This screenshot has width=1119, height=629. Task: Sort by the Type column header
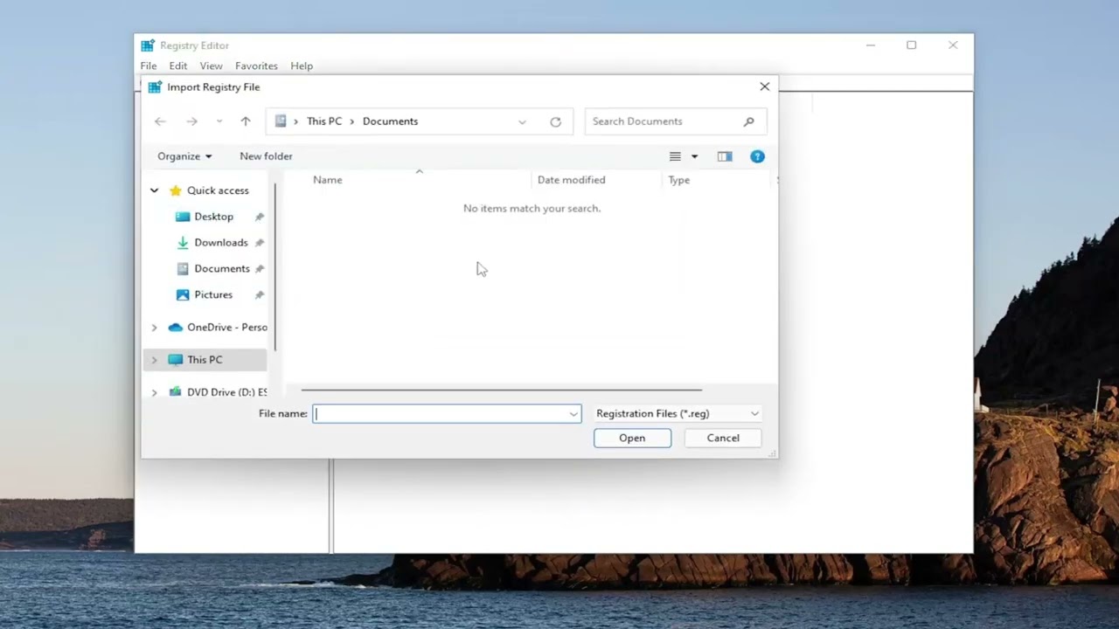click(679, 180)
